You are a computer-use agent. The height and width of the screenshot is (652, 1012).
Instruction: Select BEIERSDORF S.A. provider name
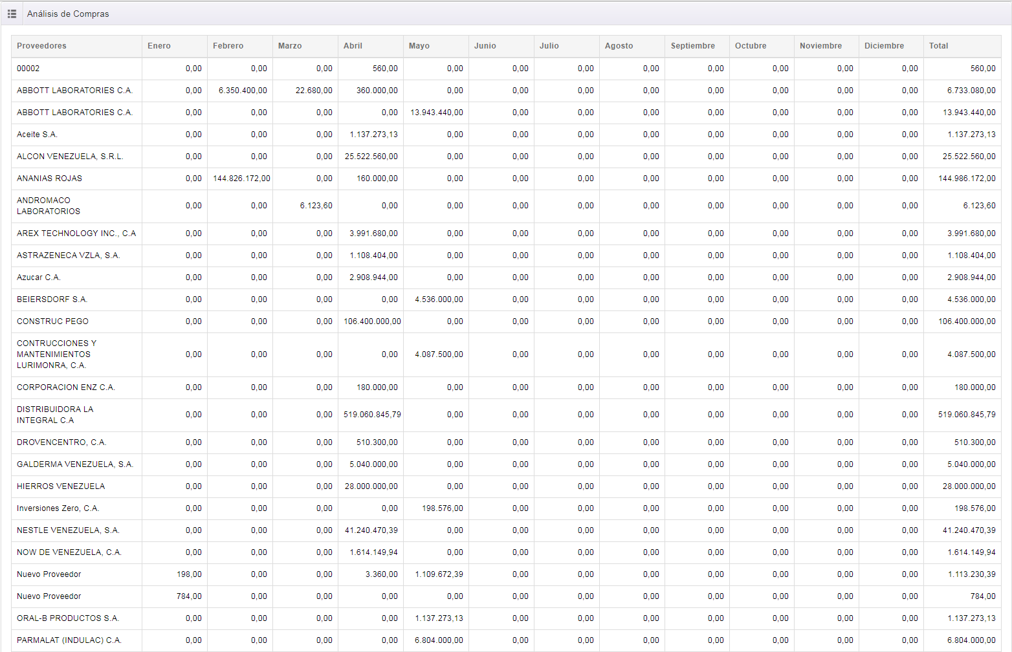tap(52, 299)
